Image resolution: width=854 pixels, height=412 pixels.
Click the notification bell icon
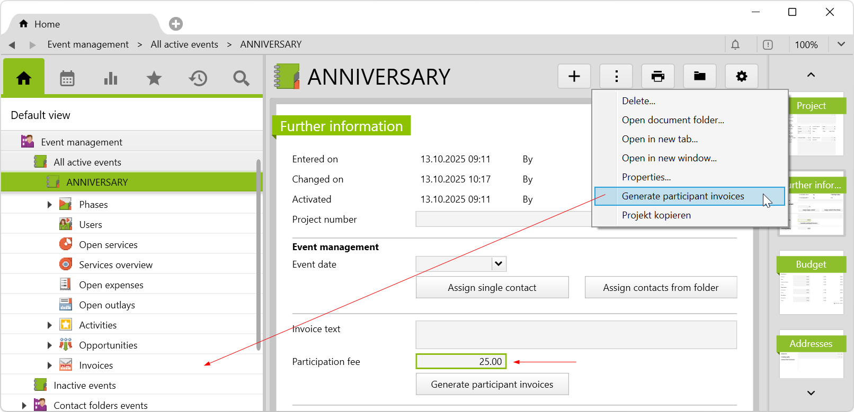point(735,45)
